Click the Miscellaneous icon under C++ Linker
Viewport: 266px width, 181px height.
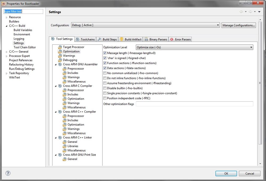pos(64,150)
